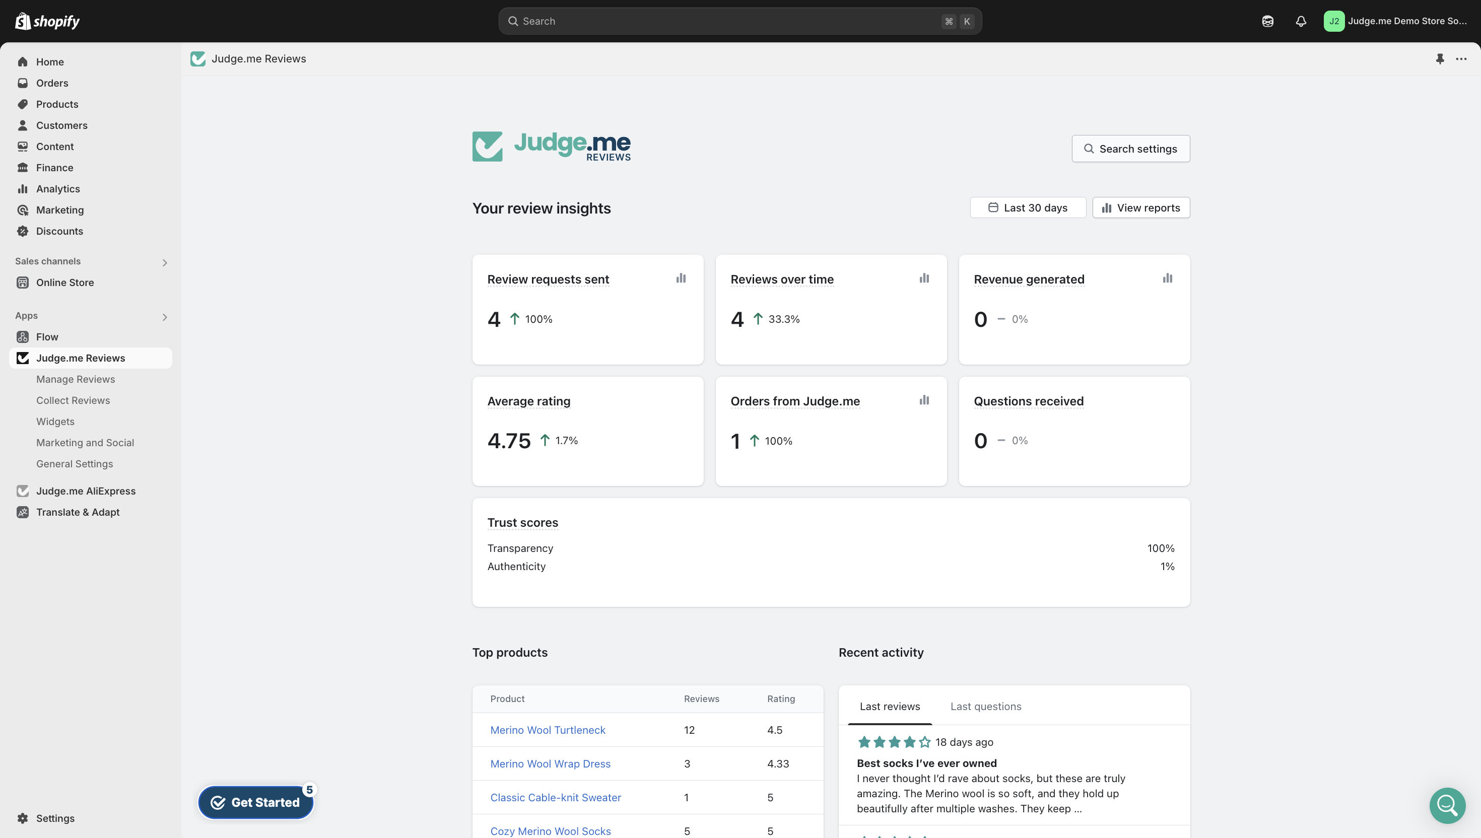Click the Reviews column header
1481x838 pixels.
click(701, 699)
